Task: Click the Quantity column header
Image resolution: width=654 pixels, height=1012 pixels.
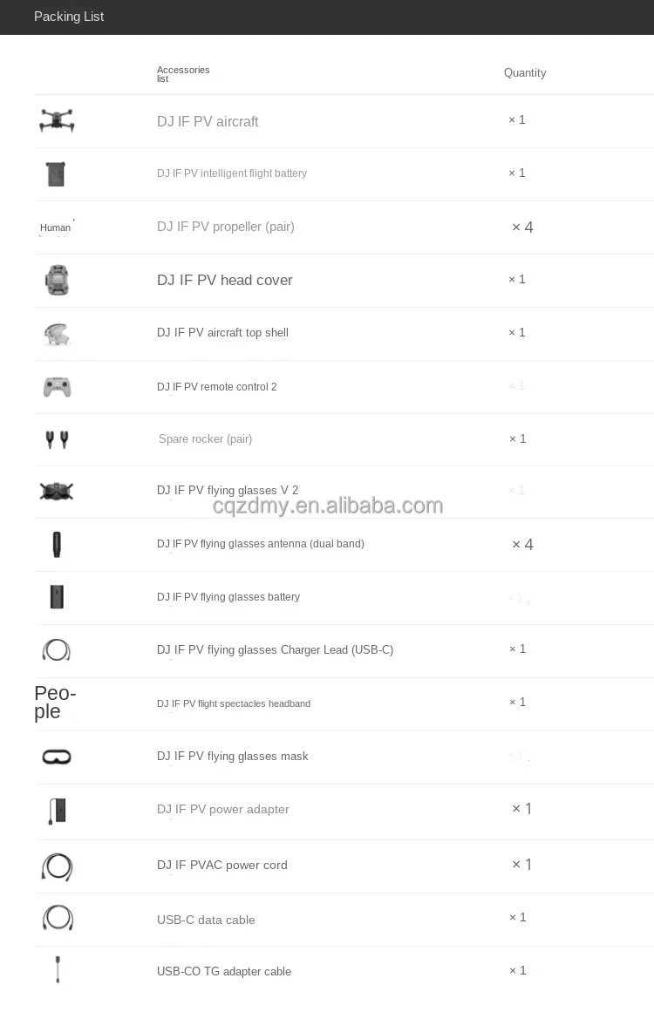Action: tap(525, 73)
